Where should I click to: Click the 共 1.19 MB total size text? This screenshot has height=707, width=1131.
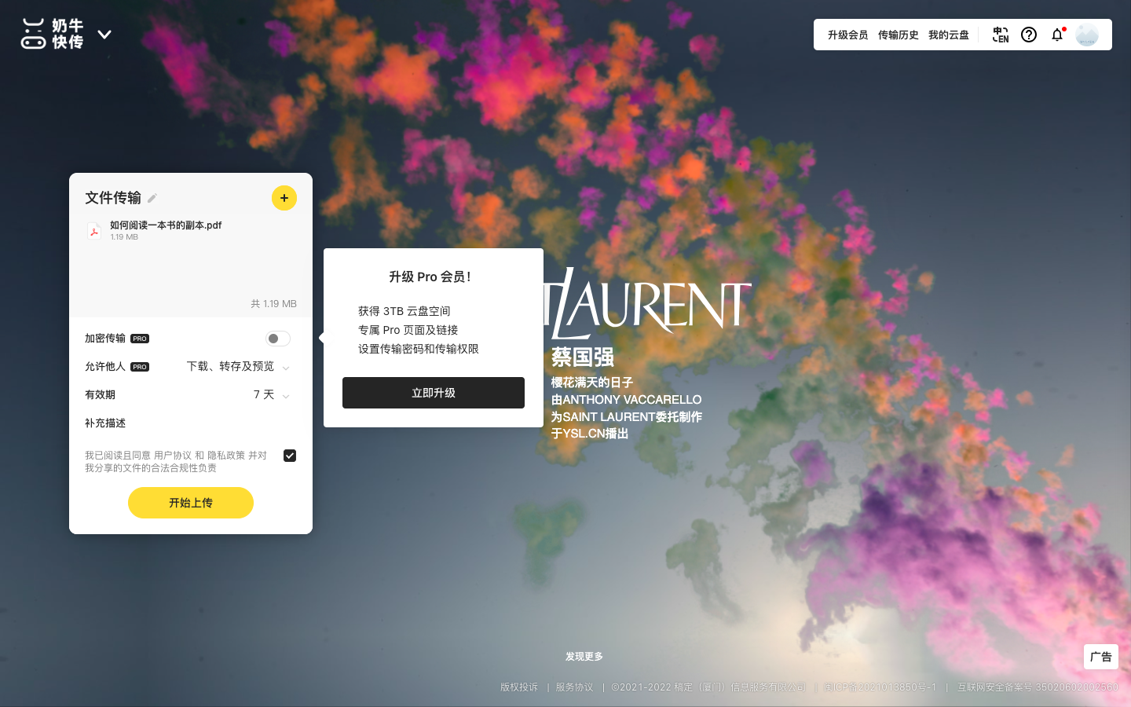click(273, 304)
